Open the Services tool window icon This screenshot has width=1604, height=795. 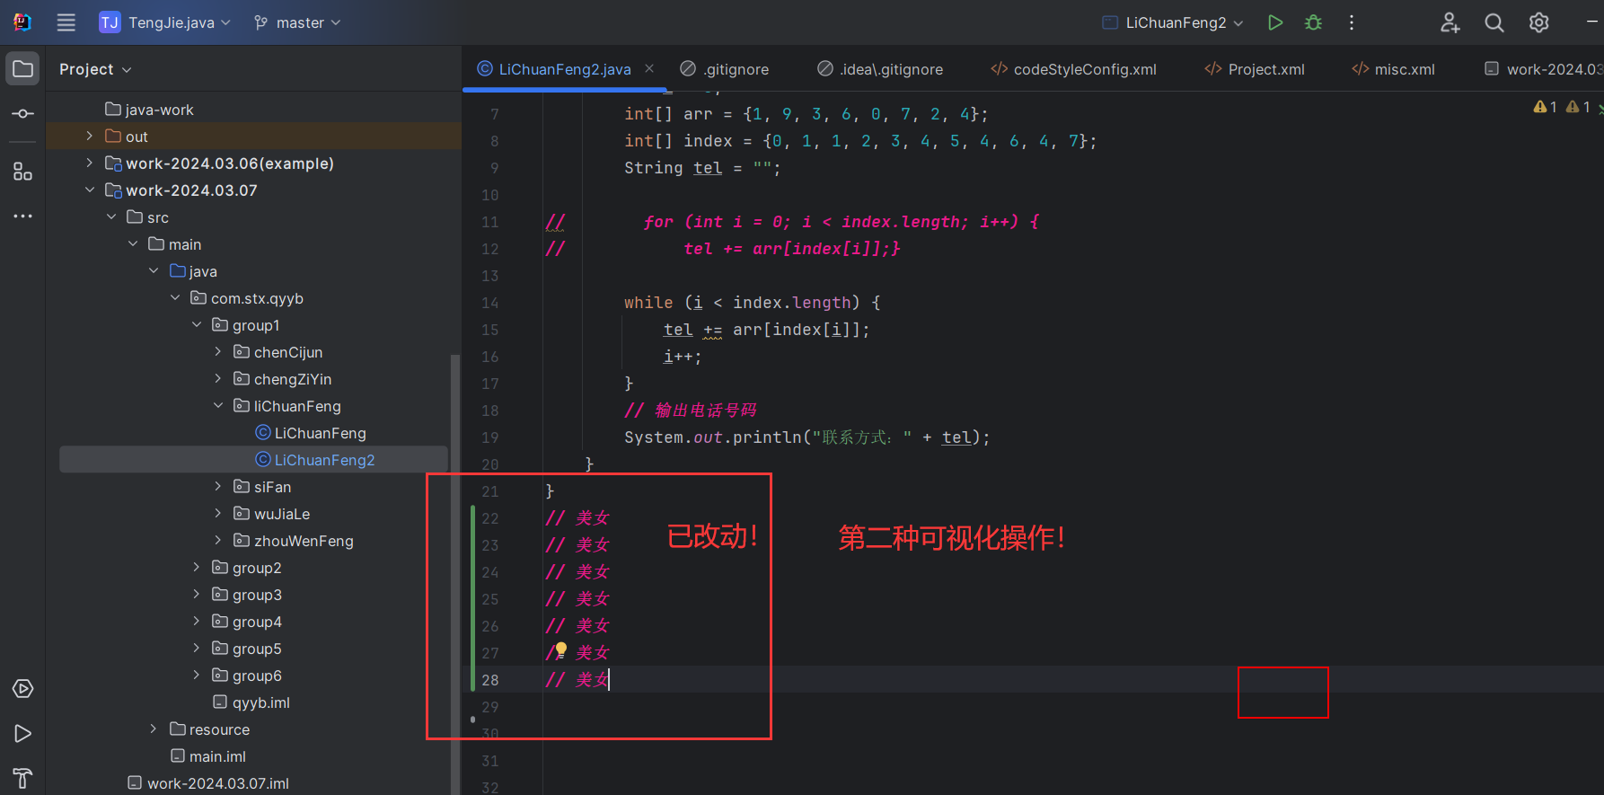pyautogui.click(x=23, y=689)
